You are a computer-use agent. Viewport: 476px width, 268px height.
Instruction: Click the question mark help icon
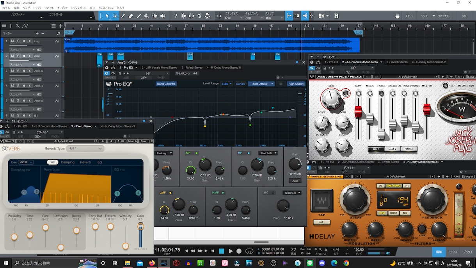pos(176,16)
